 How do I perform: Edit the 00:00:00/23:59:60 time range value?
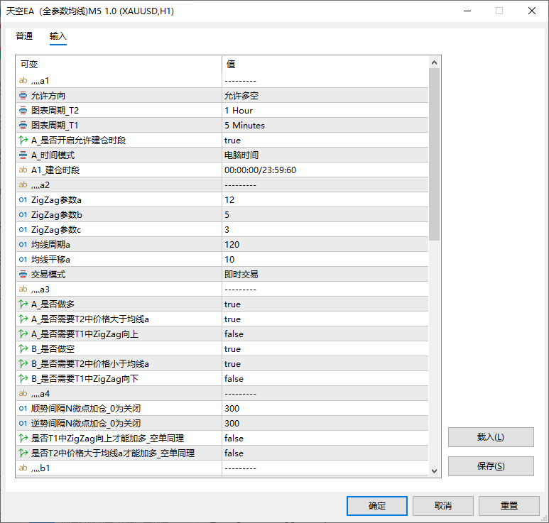click(x=325, y=170)
